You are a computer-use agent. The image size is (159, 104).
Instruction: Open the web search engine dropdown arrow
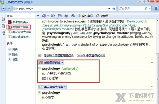(150, 9)
